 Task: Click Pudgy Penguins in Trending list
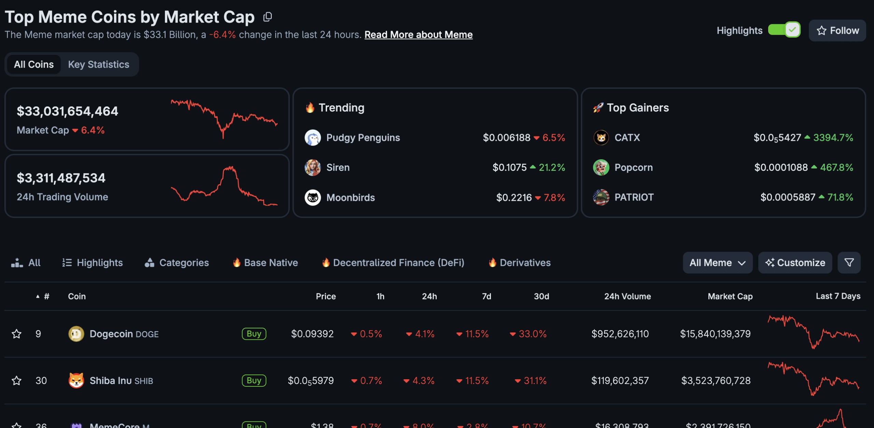pyautogui.click(x=363, y=137)
